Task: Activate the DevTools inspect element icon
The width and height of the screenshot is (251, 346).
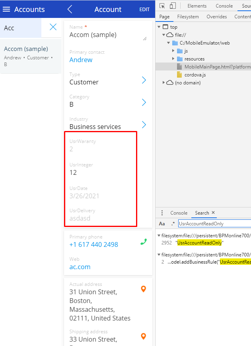Action: coord(162,6)
